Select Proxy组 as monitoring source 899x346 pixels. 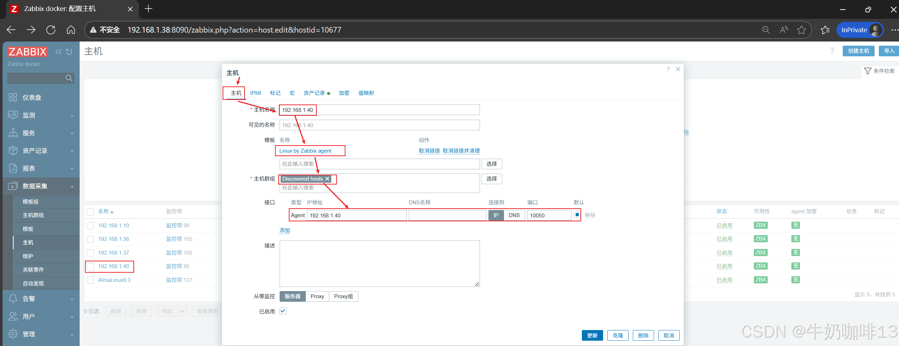pyautogui.click(x=343, y=296)
